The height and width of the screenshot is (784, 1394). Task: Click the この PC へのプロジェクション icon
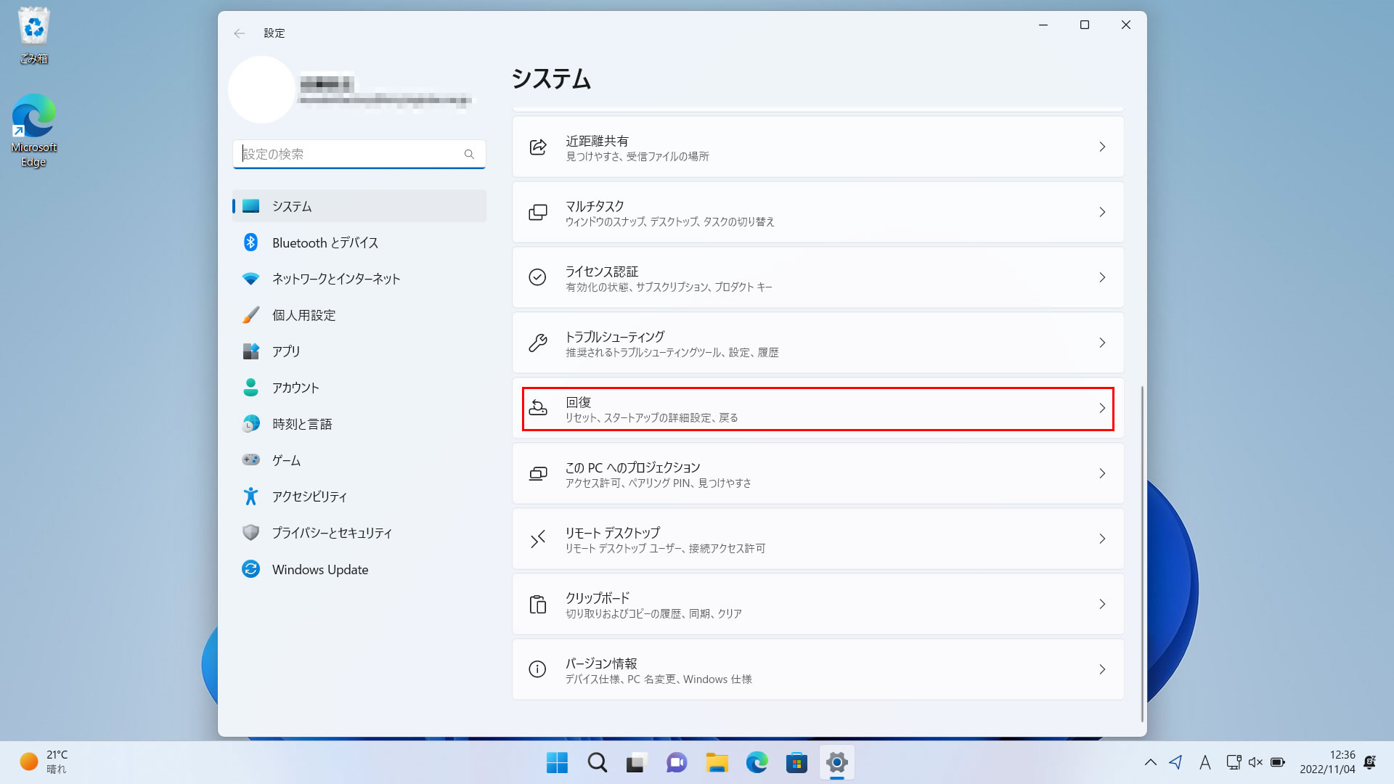(x=538, y=473)
